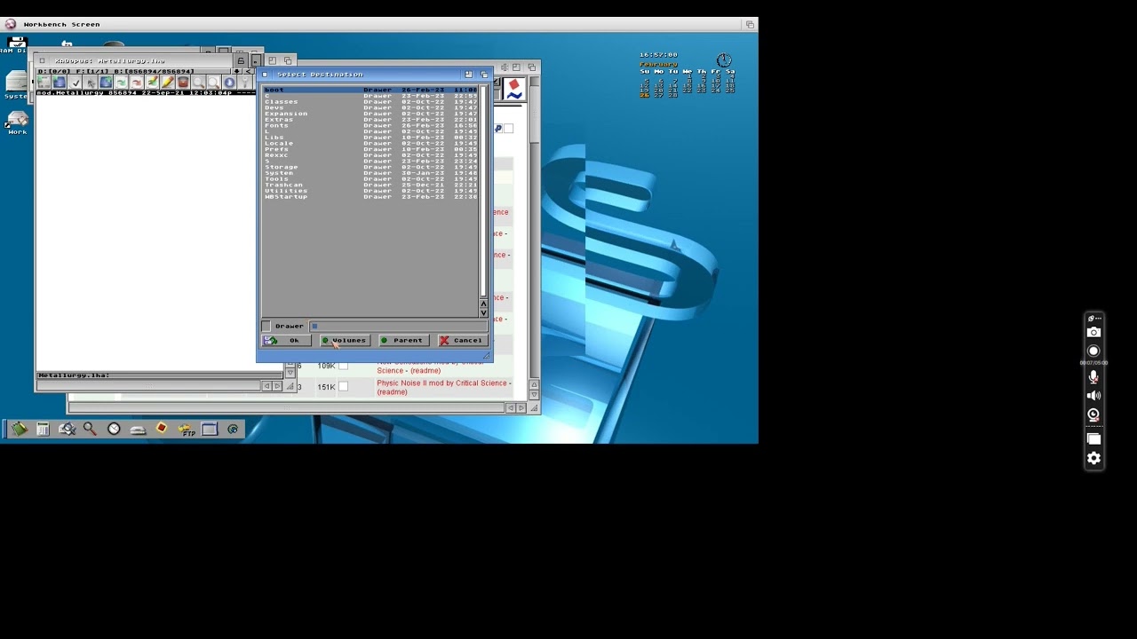Toggle the microphone in recorder overlay
The image size is (1137, 639).
tap(1094, 376)
